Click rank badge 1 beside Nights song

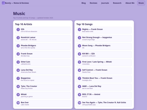click(79, 30)
